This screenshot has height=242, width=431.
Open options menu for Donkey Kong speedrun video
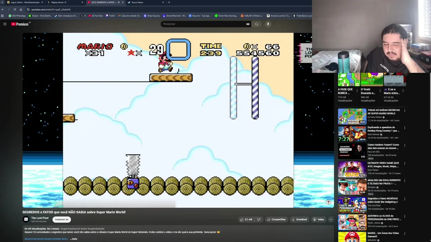click(405, 128)
